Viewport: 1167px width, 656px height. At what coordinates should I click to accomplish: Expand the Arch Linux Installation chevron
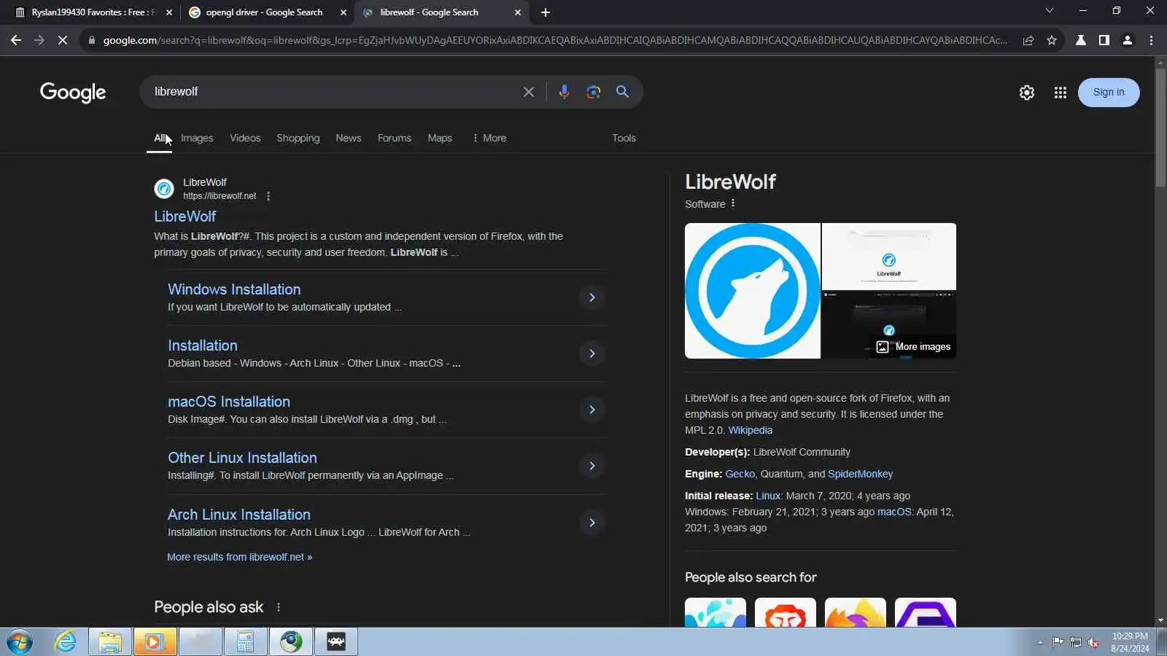[592, 523]
